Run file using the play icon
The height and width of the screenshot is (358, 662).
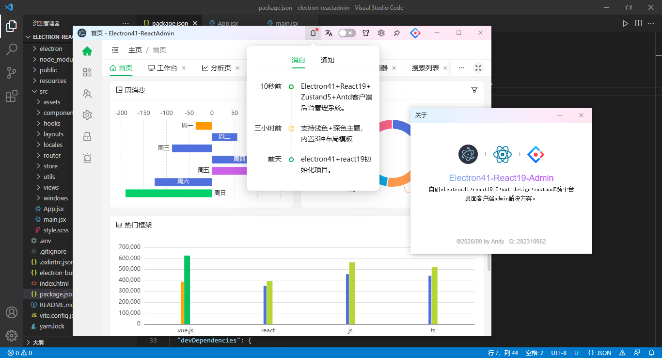[x=626, y=23]
